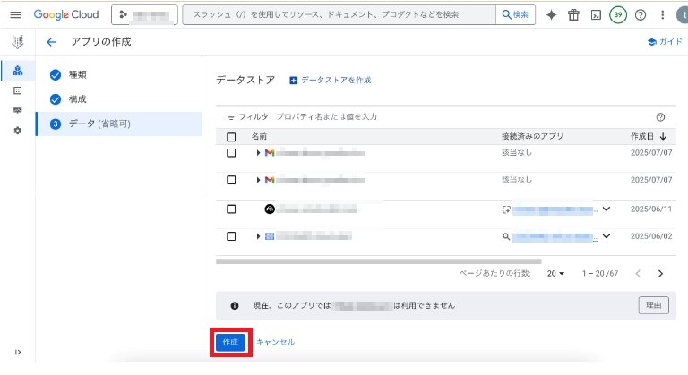Toggle the select-all checkbox in header
Image resolution: width=688 pixels, height=375 pixels.
coord(231,137)
